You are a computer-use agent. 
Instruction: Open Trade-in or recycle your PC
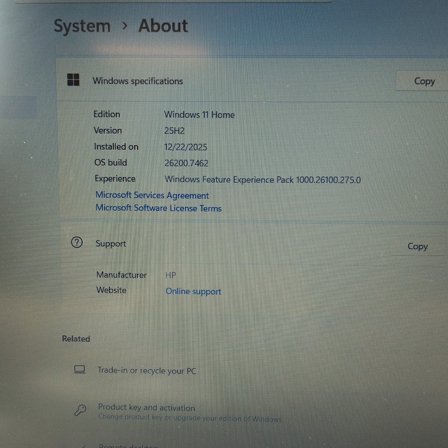click(x=147, y=371)
